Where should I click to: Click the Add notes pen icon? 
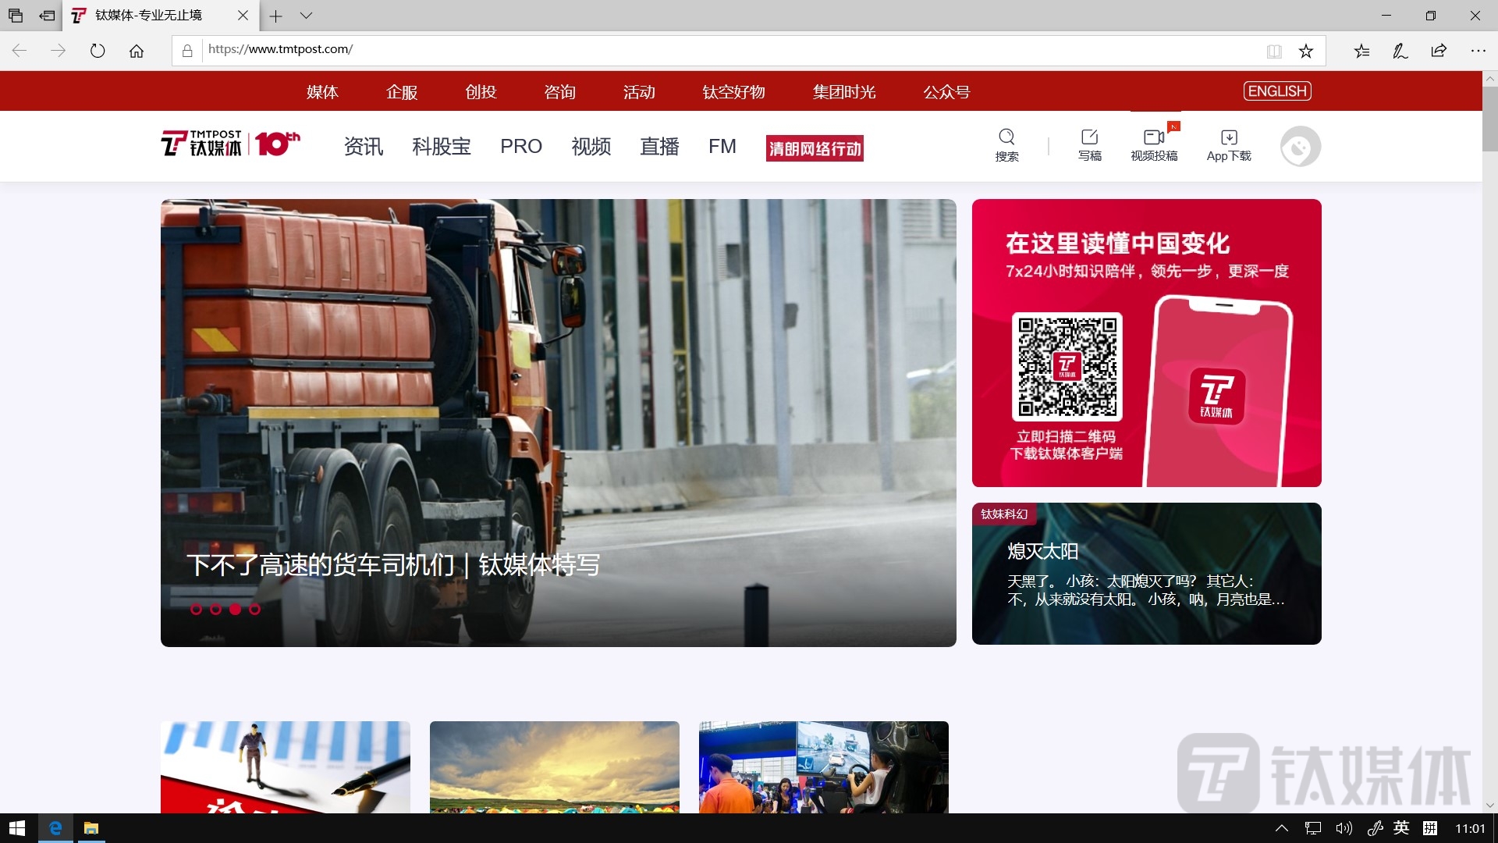point(1400,51)
